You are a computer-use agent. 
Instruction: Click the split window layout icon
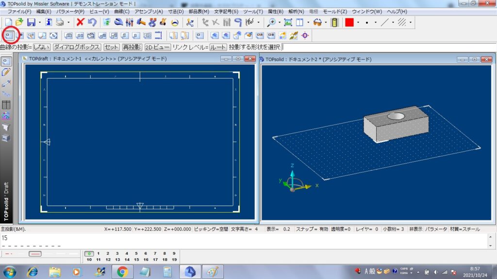click(299, 22)
